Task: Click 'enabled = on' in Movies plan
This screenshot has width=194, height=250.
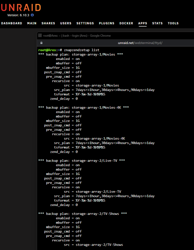Action: pos(68,59)
